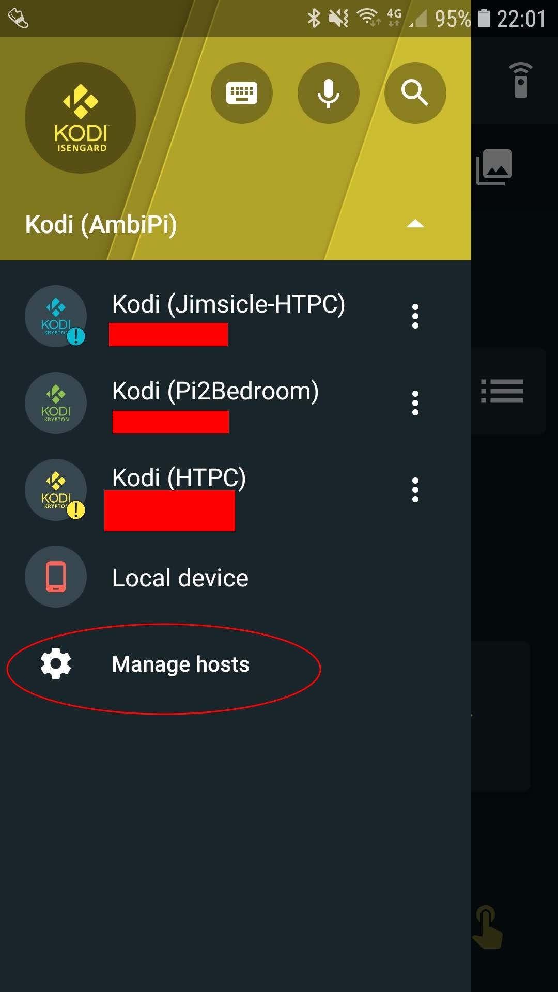Select the Kodi Jimsicle-HTPC host icon
This screenshot has height=992, width=558.
pos(55,316)
